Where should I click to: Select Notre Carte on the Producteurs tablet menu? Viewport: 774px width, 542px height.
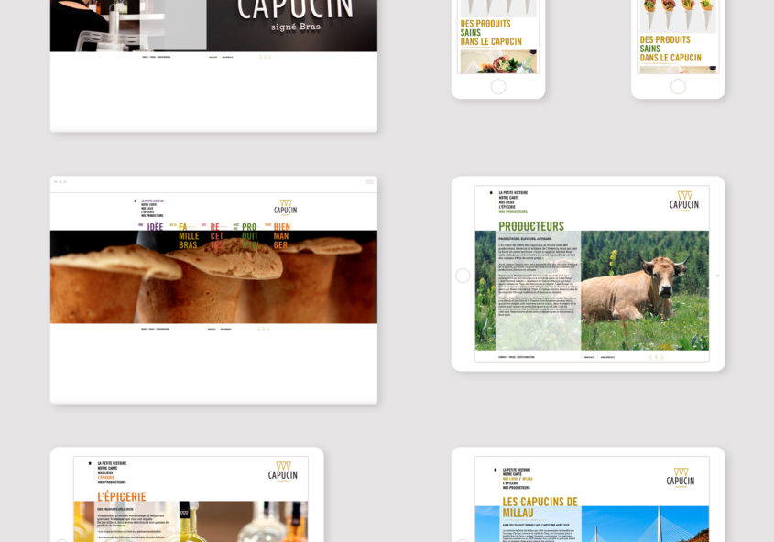click(x=508, y=197)
